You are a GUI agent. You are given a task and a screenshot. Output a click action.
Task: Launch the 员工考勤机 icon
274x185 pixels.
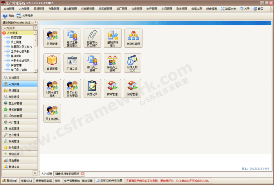52,113
